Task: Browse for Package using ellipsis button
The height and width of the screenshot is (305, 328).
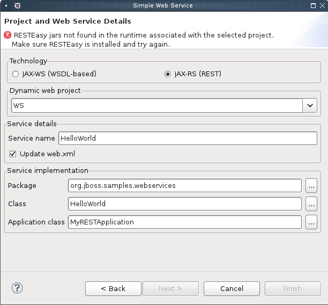Action: [311, 185]
